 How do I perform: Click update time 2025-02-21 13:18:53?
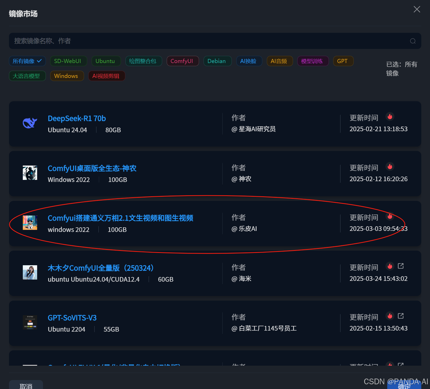pyautogui.click(x=379, y=129)
